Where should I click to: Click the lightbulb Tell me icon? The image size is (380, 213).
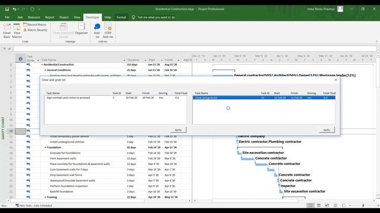(133, 17)
